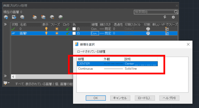Confirm with the OK button

tap(96, 98)
